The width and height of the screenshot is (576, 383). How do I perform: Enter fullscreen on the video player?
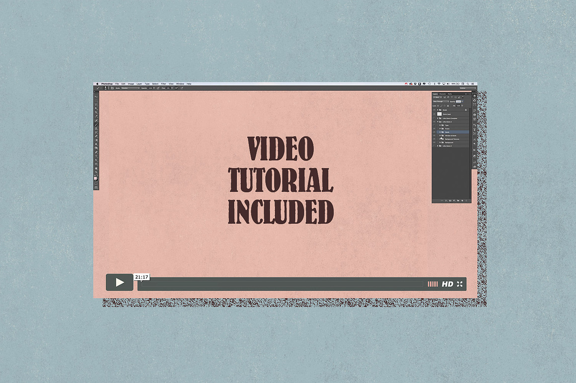point(460,284)
